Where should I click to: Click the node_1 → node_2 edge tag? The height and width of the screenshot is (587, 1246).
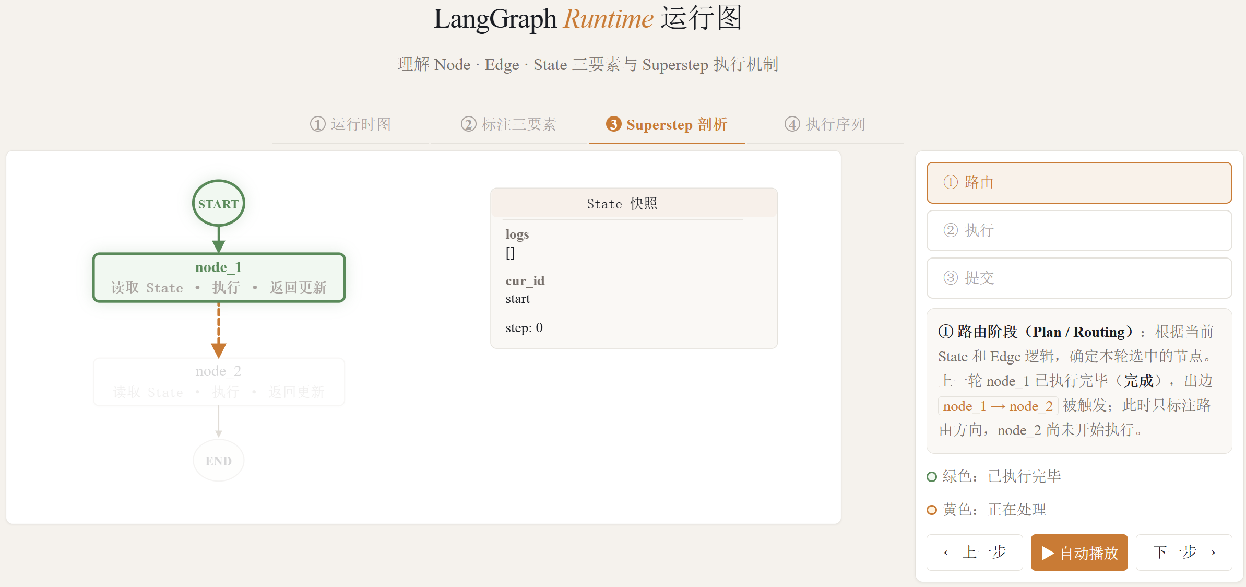point(998,406)
